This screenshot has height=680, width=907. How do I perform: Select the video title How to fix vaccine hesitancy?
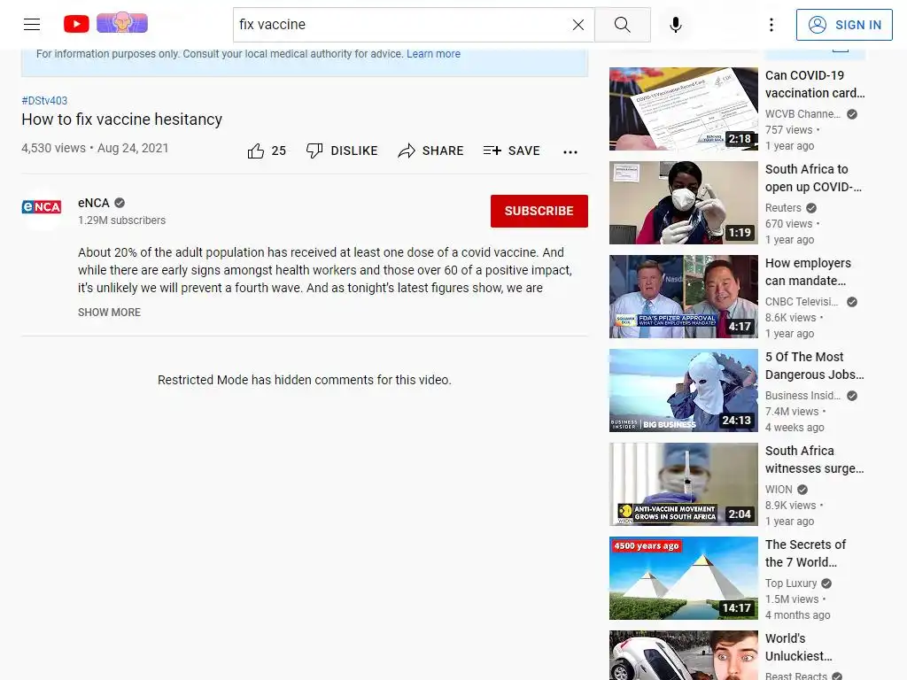122,120
